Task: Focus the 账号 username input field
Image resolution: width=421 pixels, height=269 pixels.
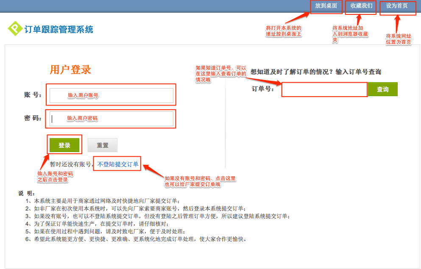Action: [112, 95]
